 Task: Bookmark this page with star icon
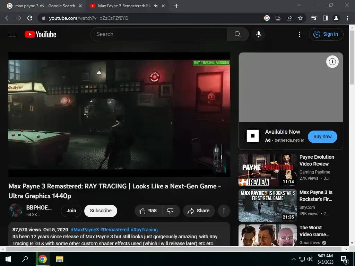click(x=300, y=18)
